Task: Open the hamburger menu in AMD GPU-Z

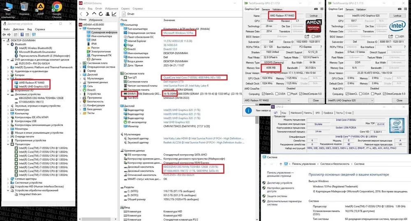Action: (322, 9)
